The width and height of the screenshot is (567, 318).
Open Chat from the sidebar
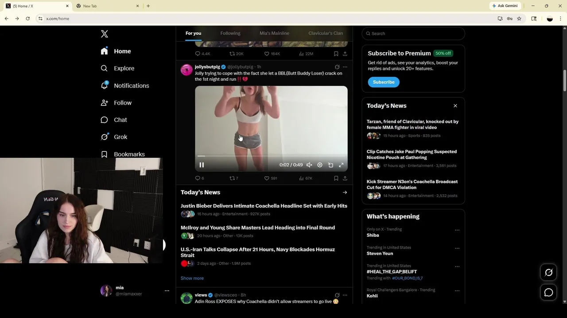[x=114, y=120]
